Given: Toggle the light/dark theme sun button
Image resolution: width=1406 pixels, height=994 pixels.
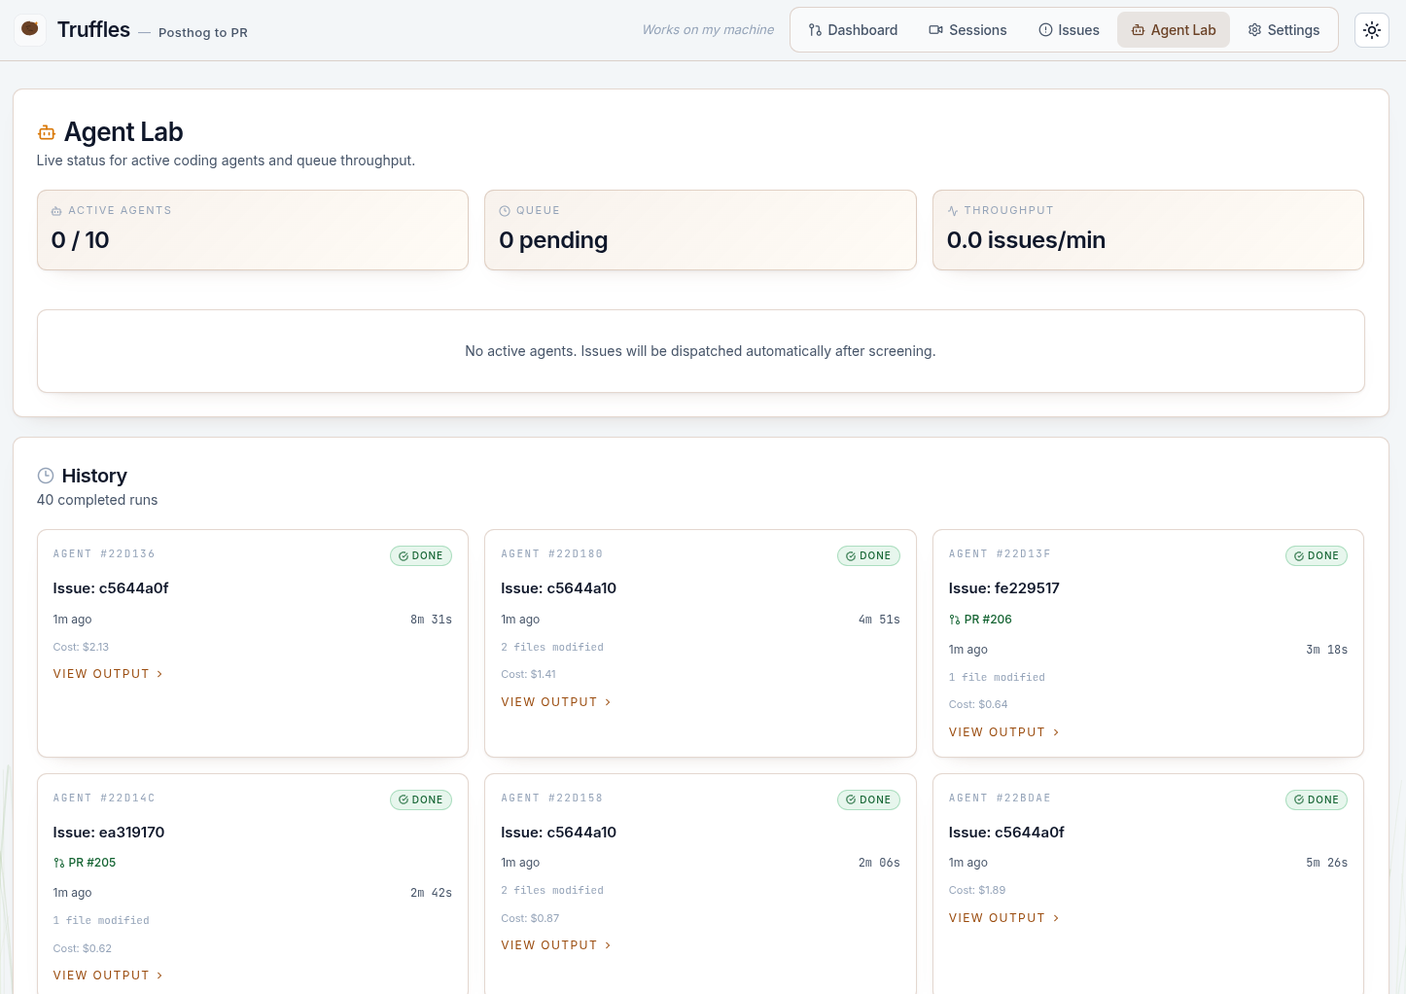Looking at the screenshot, I should point(1371,30).
